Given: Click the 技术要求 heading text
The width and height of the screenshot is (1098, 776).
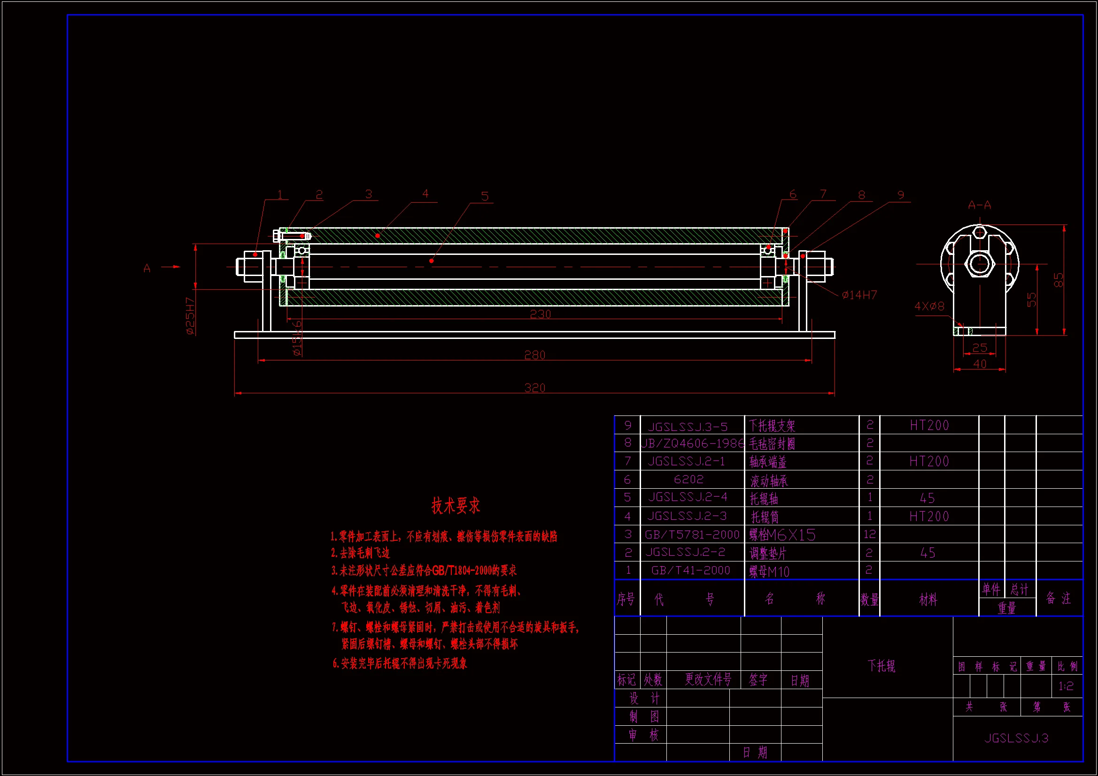Looking at the screenshot, I should point(455,506).
